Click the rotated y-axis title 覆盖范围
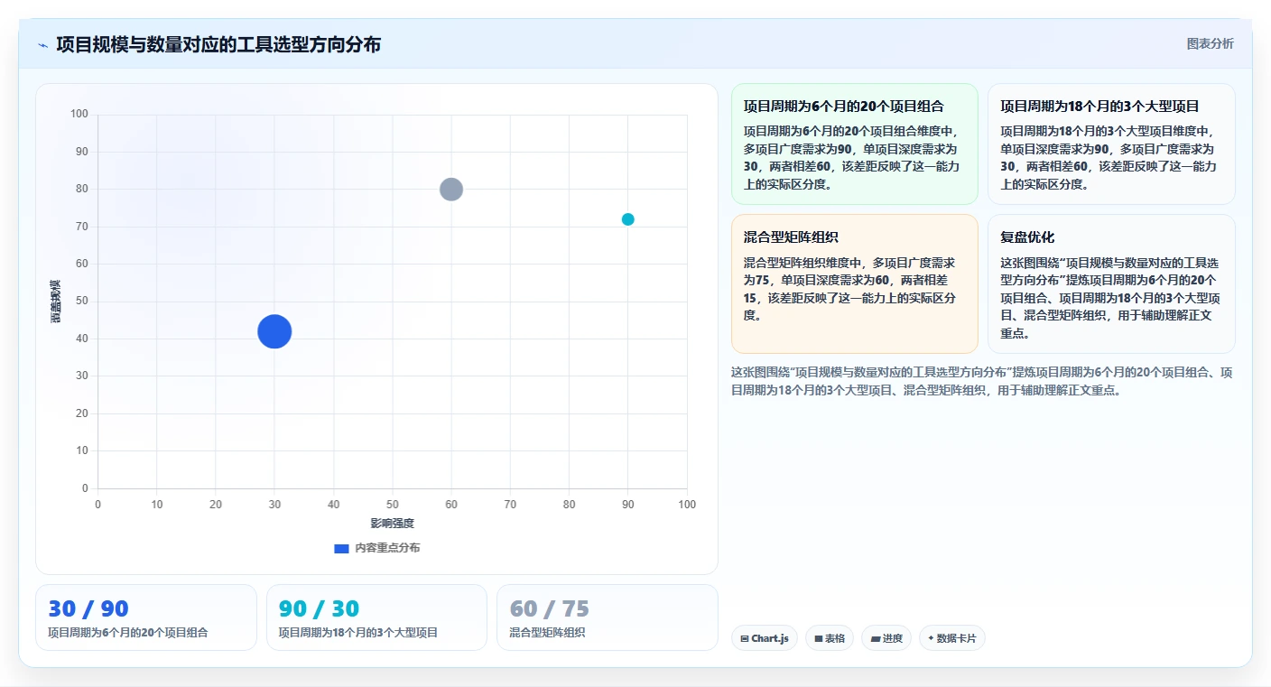Image resolution: width=1271 pixels, height=687 pixels. click(56, 302)
